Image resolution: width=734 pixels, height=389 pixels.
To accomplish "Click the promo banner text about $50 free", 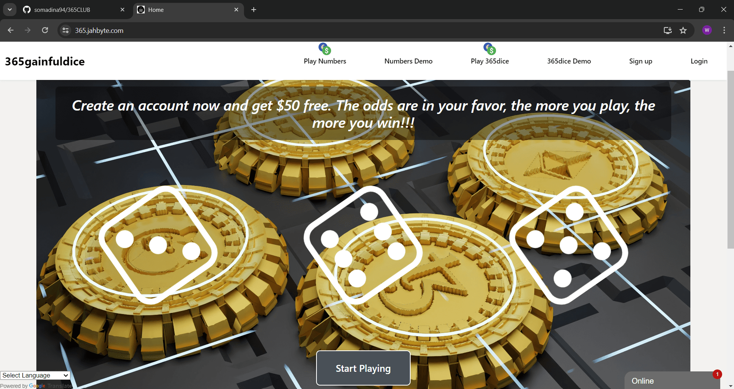I will coord(363,114).
